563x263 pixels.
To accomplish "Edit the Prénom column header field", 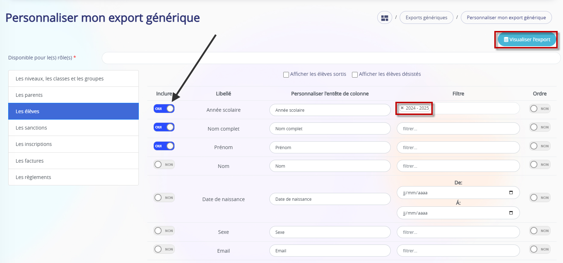I will click(x=330, y=147).
